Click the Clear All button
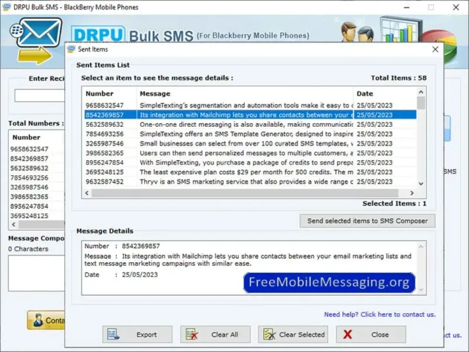Screen dimensions: 469x352 [x=215, y=334]
